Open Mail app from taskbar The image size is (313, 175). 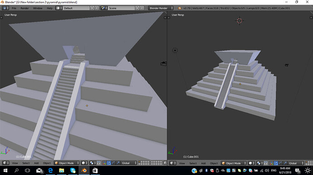coord(40,170)
